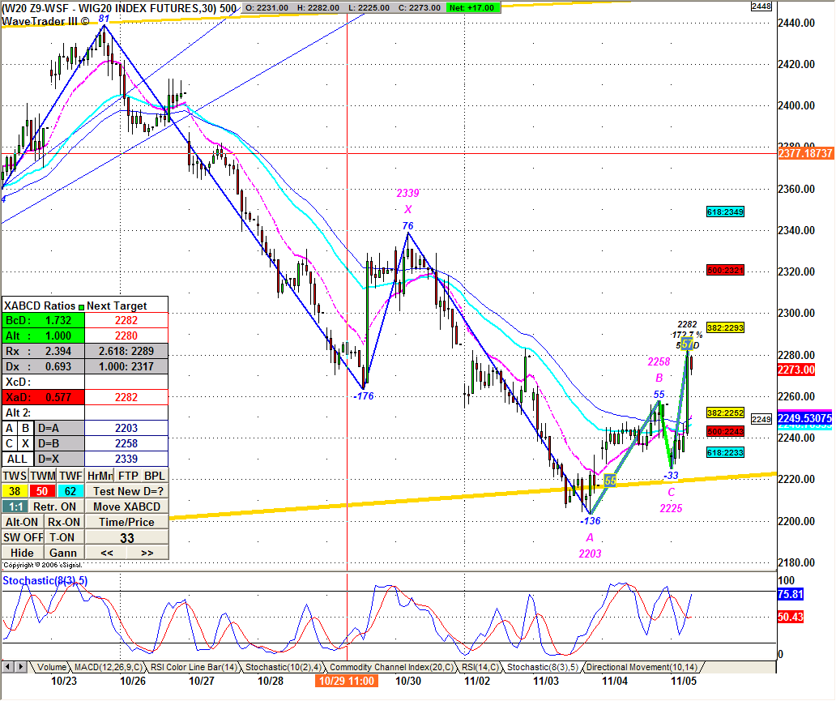
Task: Open the Move XABCD control
Action: (x=127, y=507)
